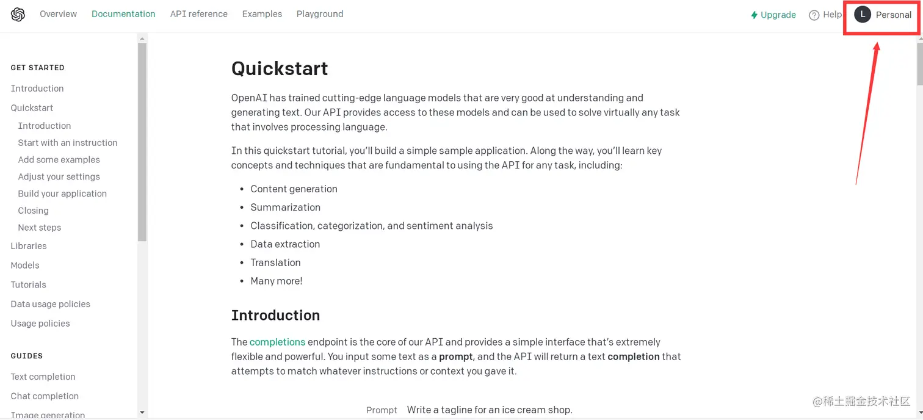Viewport: 923px width, 420px height.
Task: Open Adjust your settings section
Action: (x=59, y=177)
